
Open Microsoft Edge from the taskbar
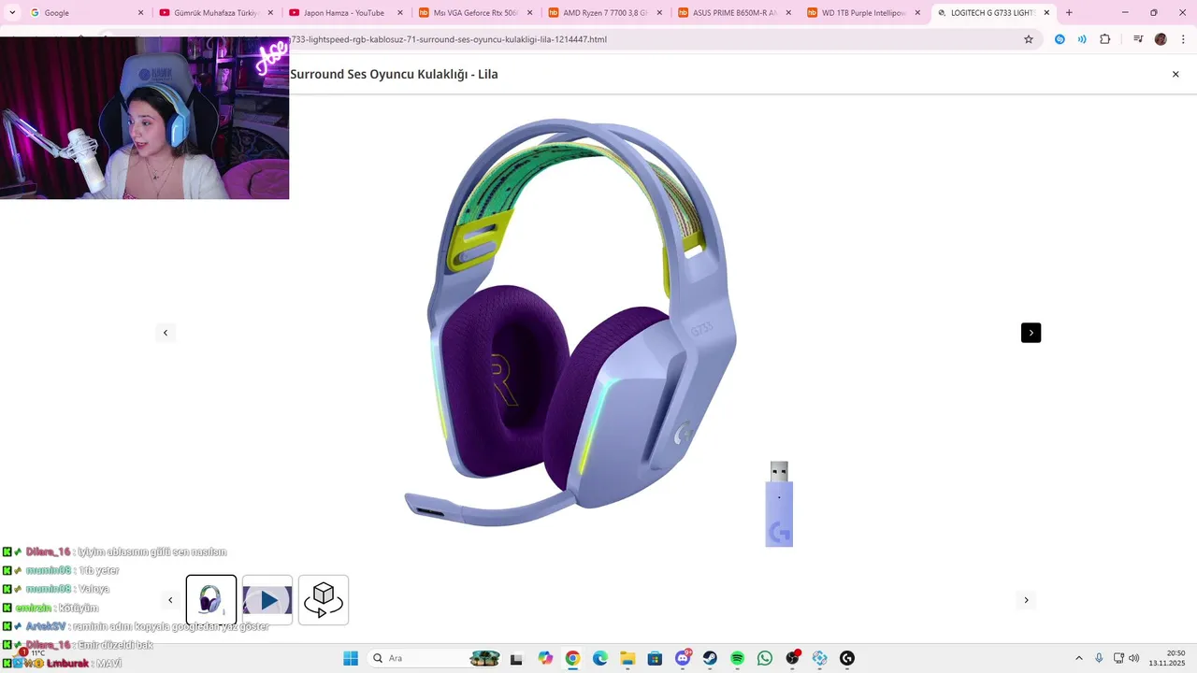point(599,658)
